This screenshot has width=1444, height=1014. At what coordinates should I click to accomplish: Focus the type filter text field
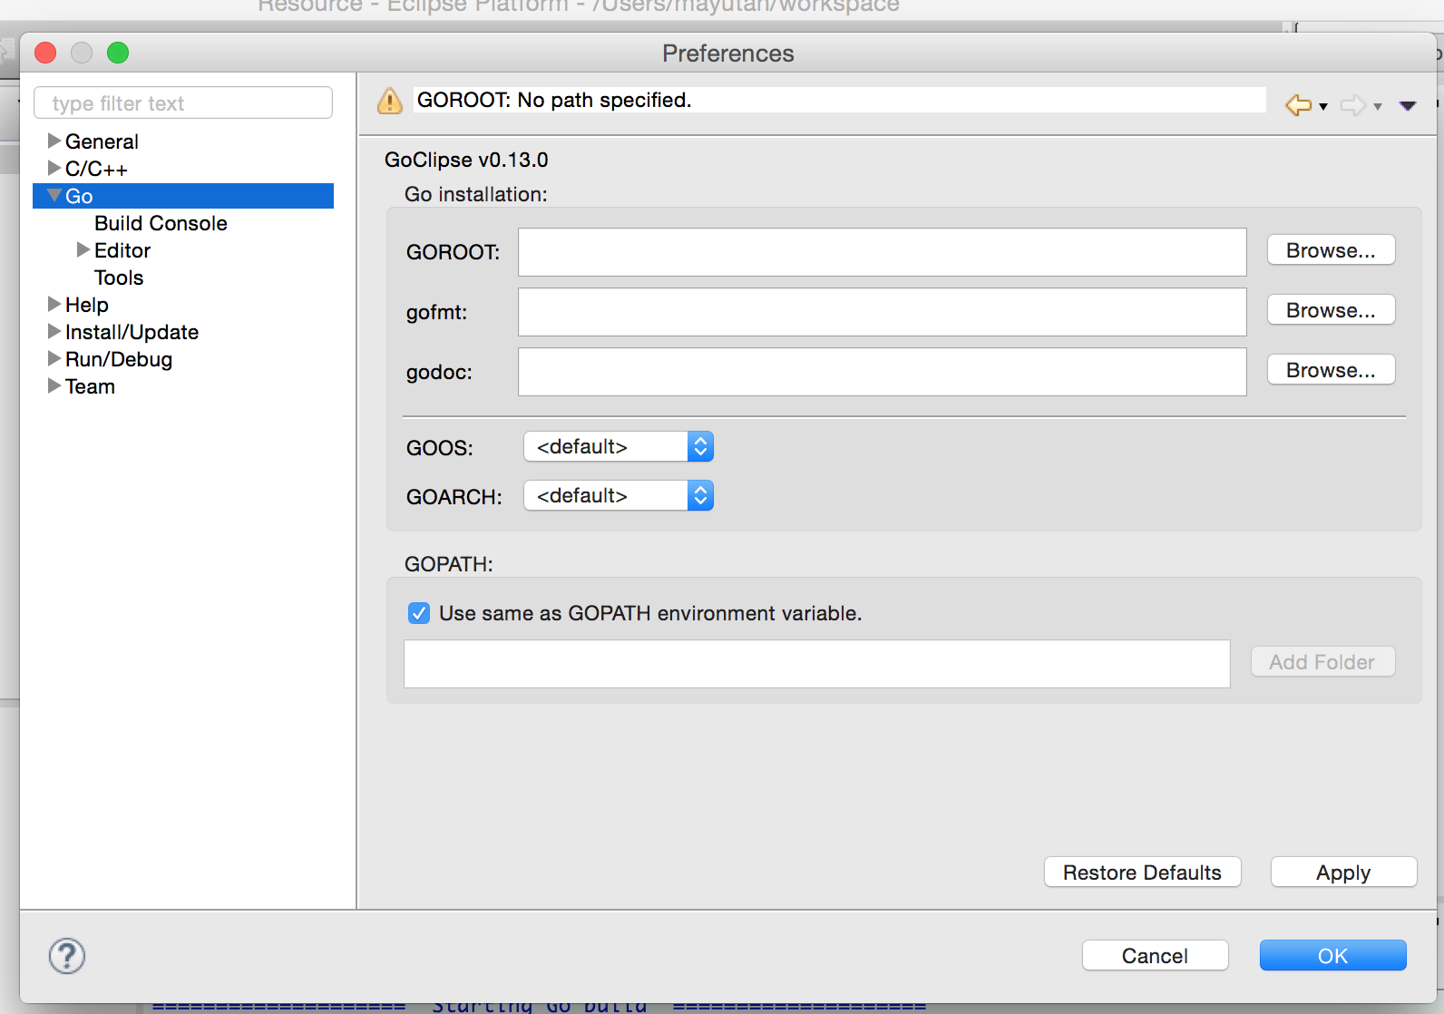pyautogui.click(x=183, y=103)
